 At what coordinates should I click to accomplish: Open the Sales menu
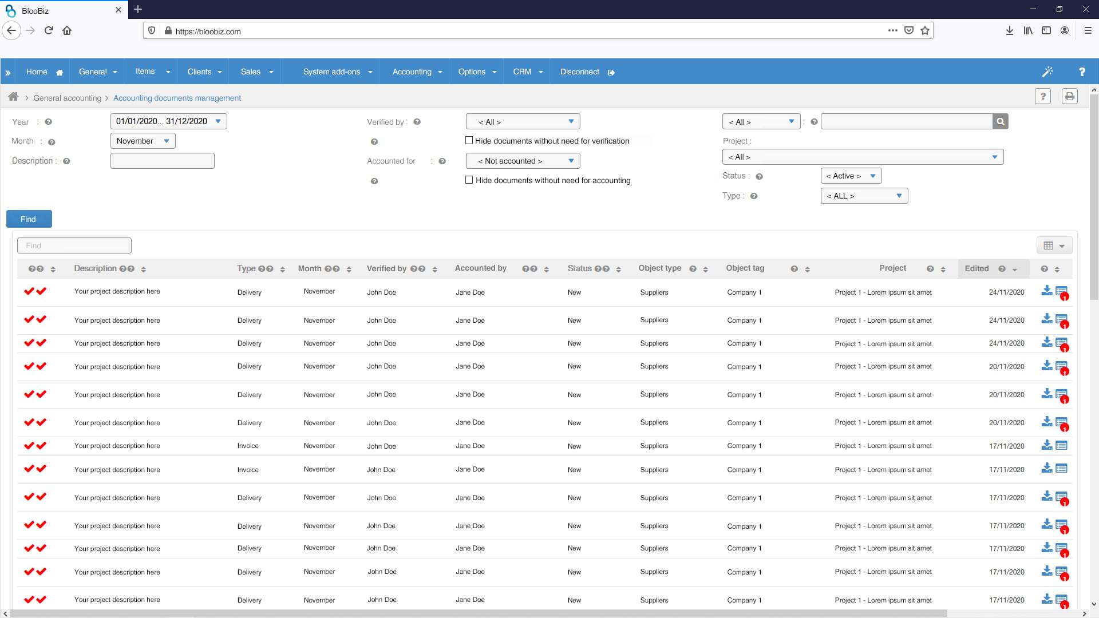256,72
